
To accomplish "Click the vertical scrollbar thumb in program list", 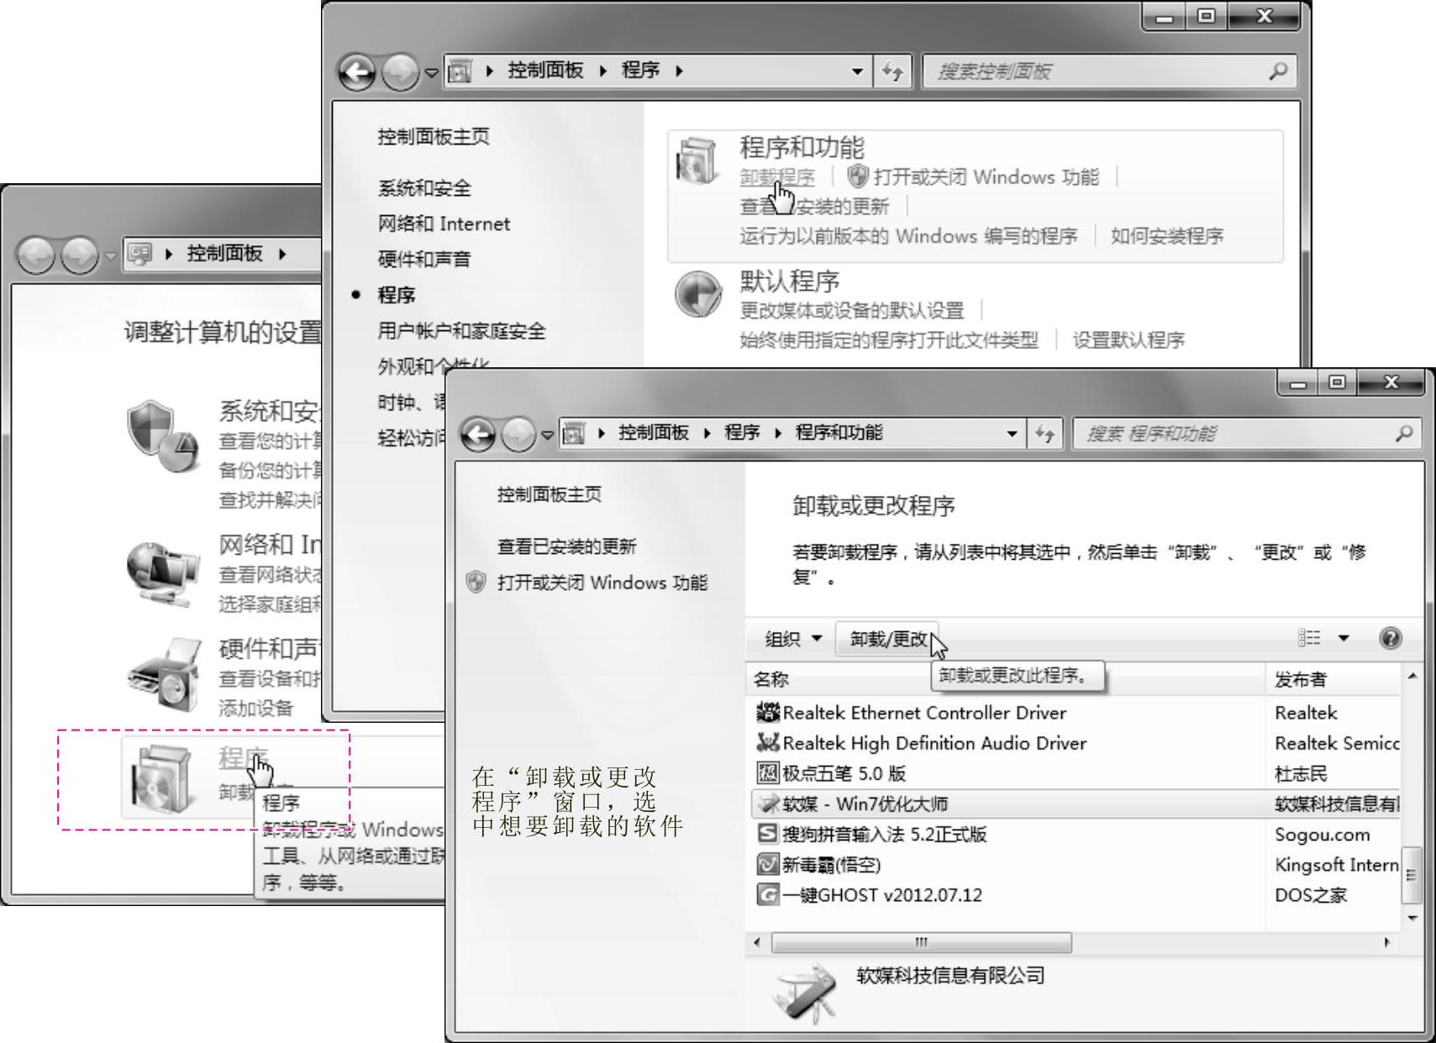I will (1412, 874).
